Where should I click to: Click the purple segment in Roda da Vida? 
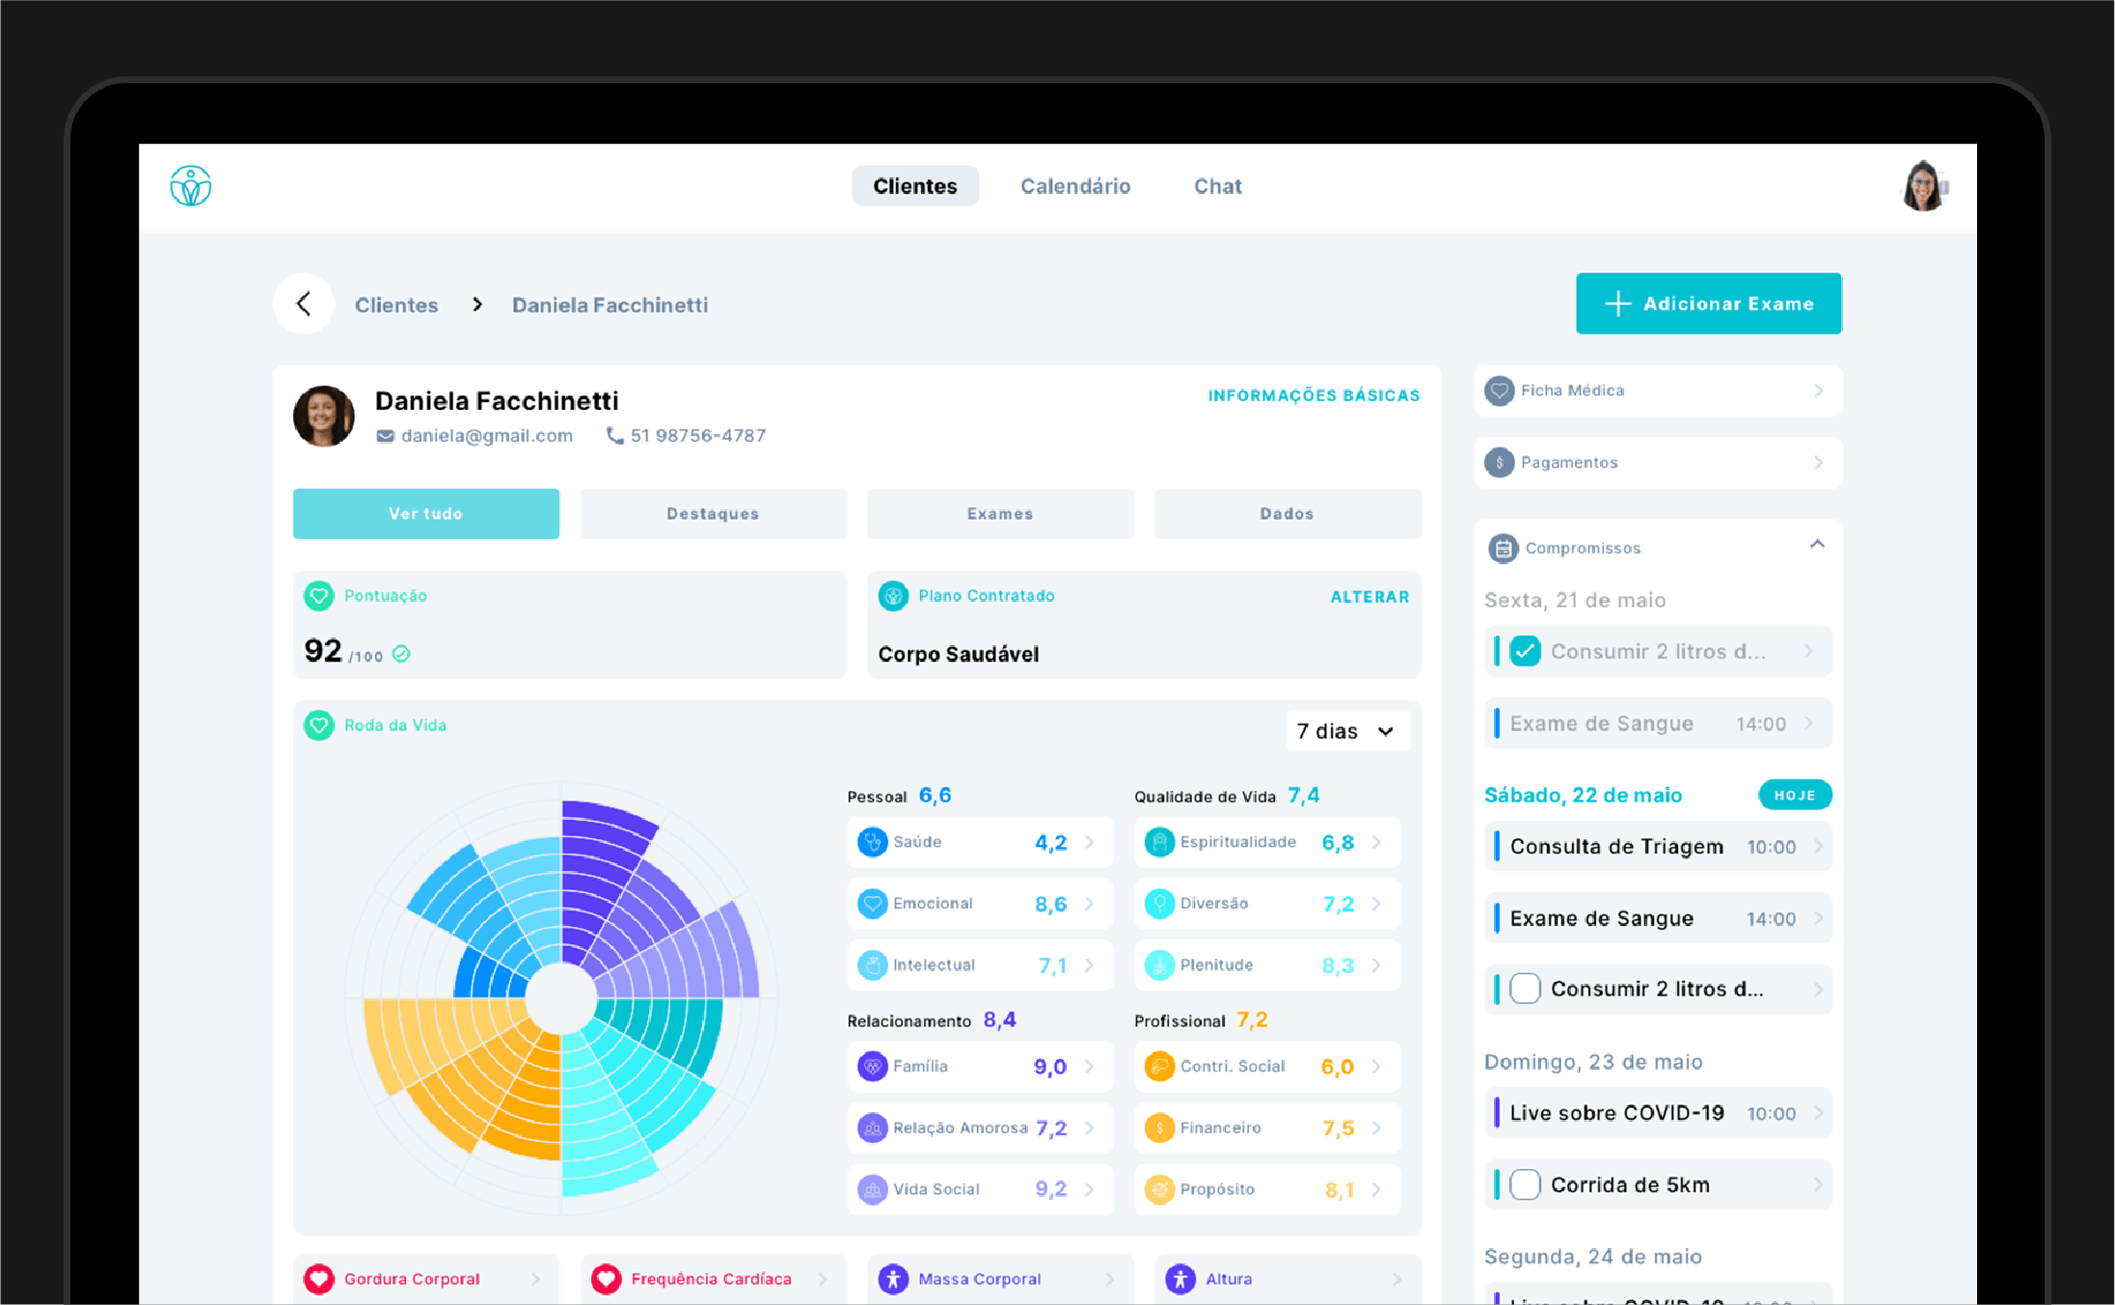pos(593,868)
